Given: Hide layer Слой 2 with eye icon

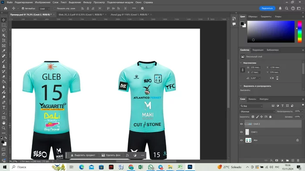Looking at the screenshot, I should [241, 124].
